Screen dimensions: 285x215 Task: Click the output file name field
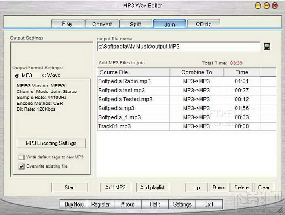coord(179,47)
